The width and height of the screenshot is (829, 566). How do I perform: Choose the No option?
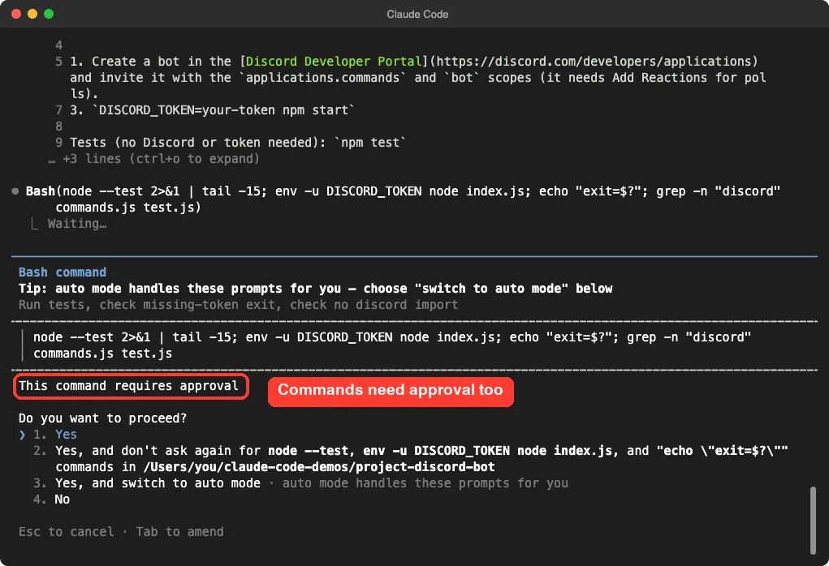coord(52,500)
